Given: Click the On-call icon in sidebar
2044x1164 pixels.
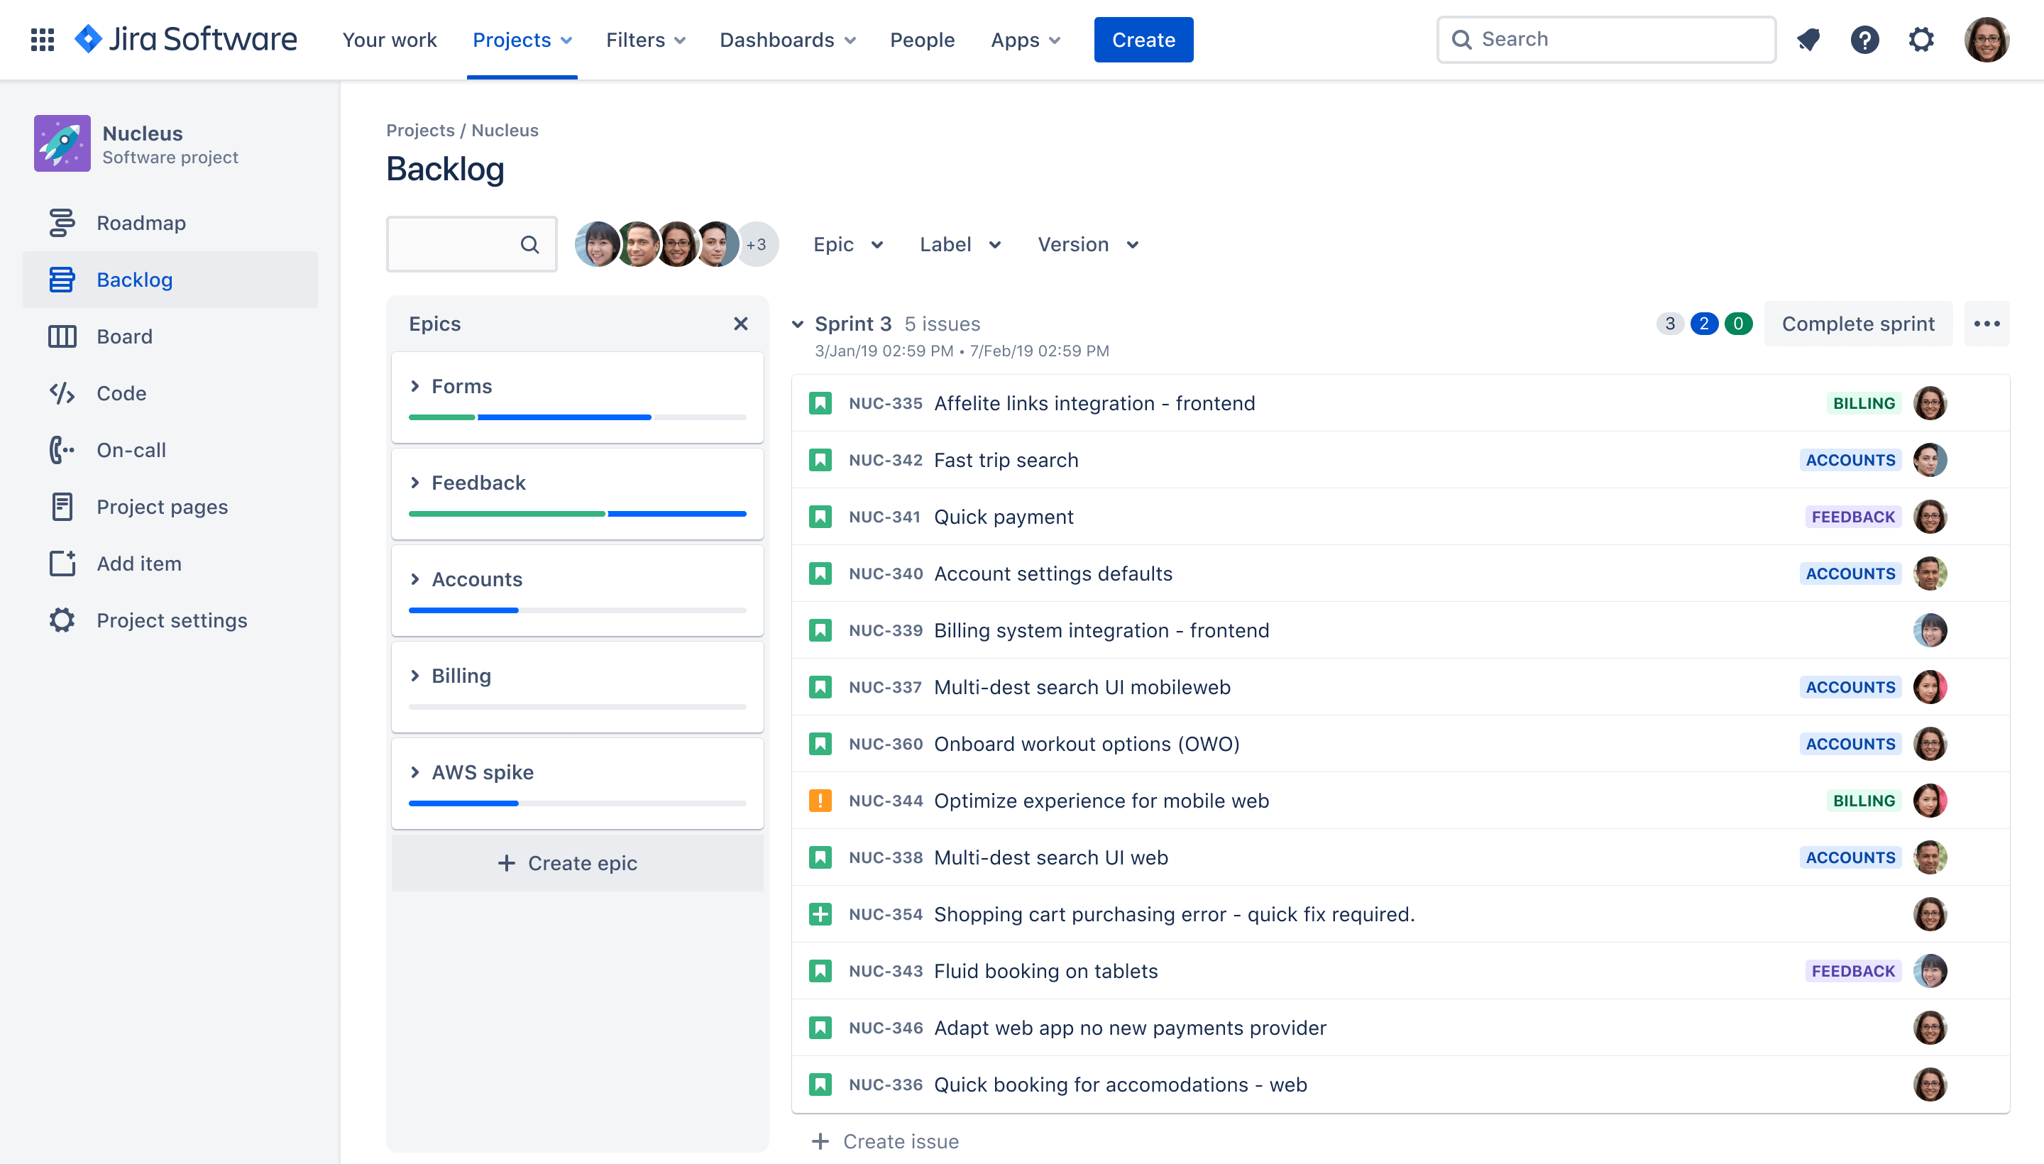Looking at the screenshot, I should [x=59, y=449].
